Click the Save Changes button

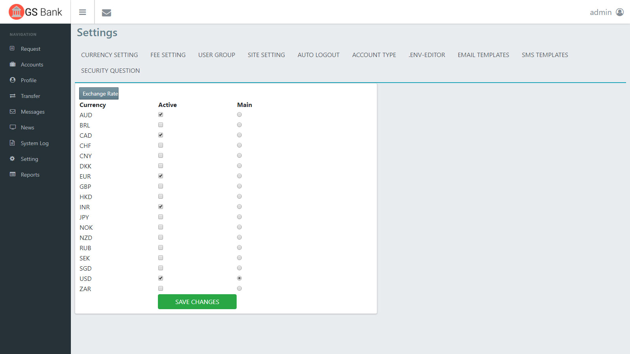[x=197, y=302]
